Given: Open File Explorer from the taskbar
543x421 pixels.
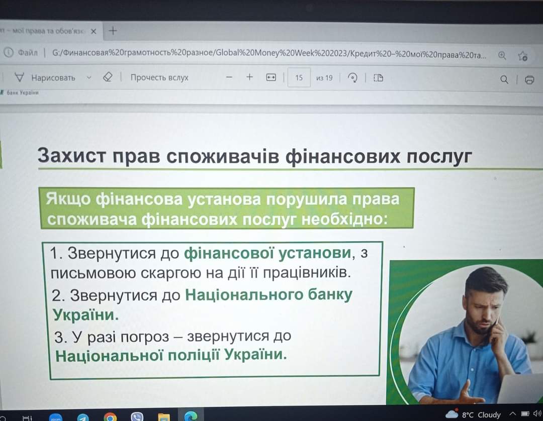Looking at the screenshot, I should pyautogui.click(x=164, y=417).
